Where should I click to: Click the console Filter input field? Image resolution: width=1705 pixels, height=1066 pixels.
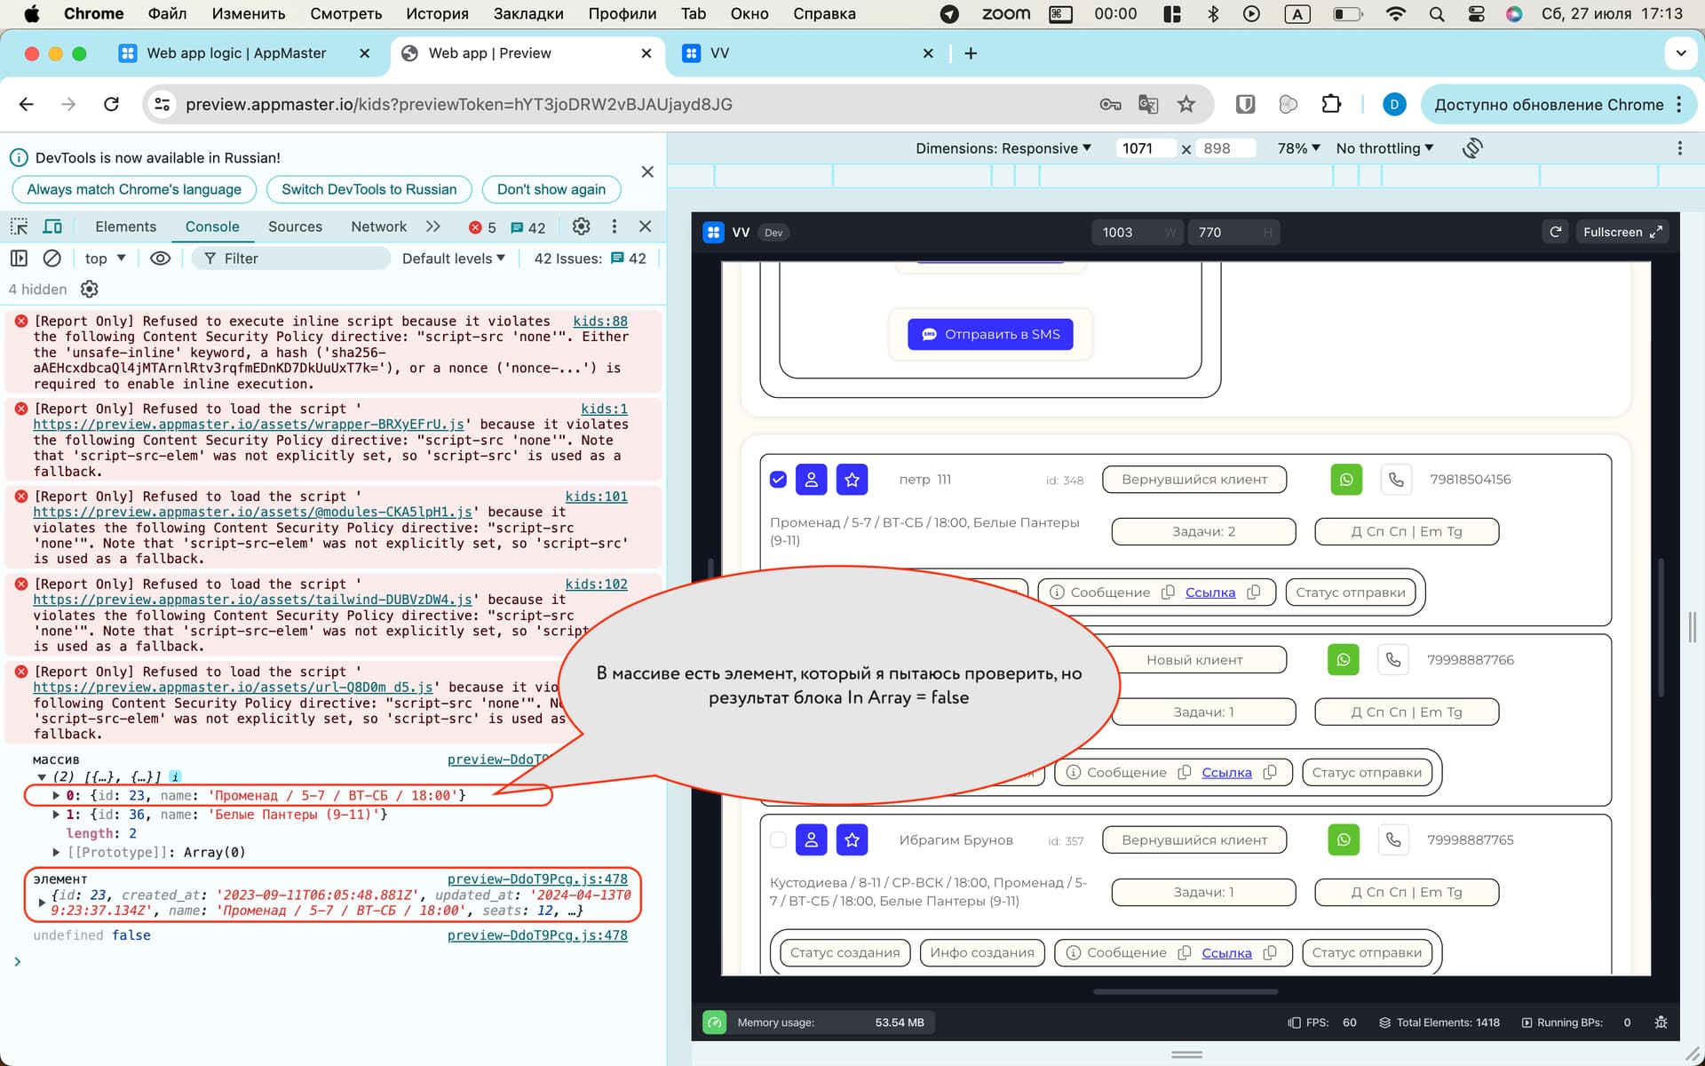[x=290, y=259]
